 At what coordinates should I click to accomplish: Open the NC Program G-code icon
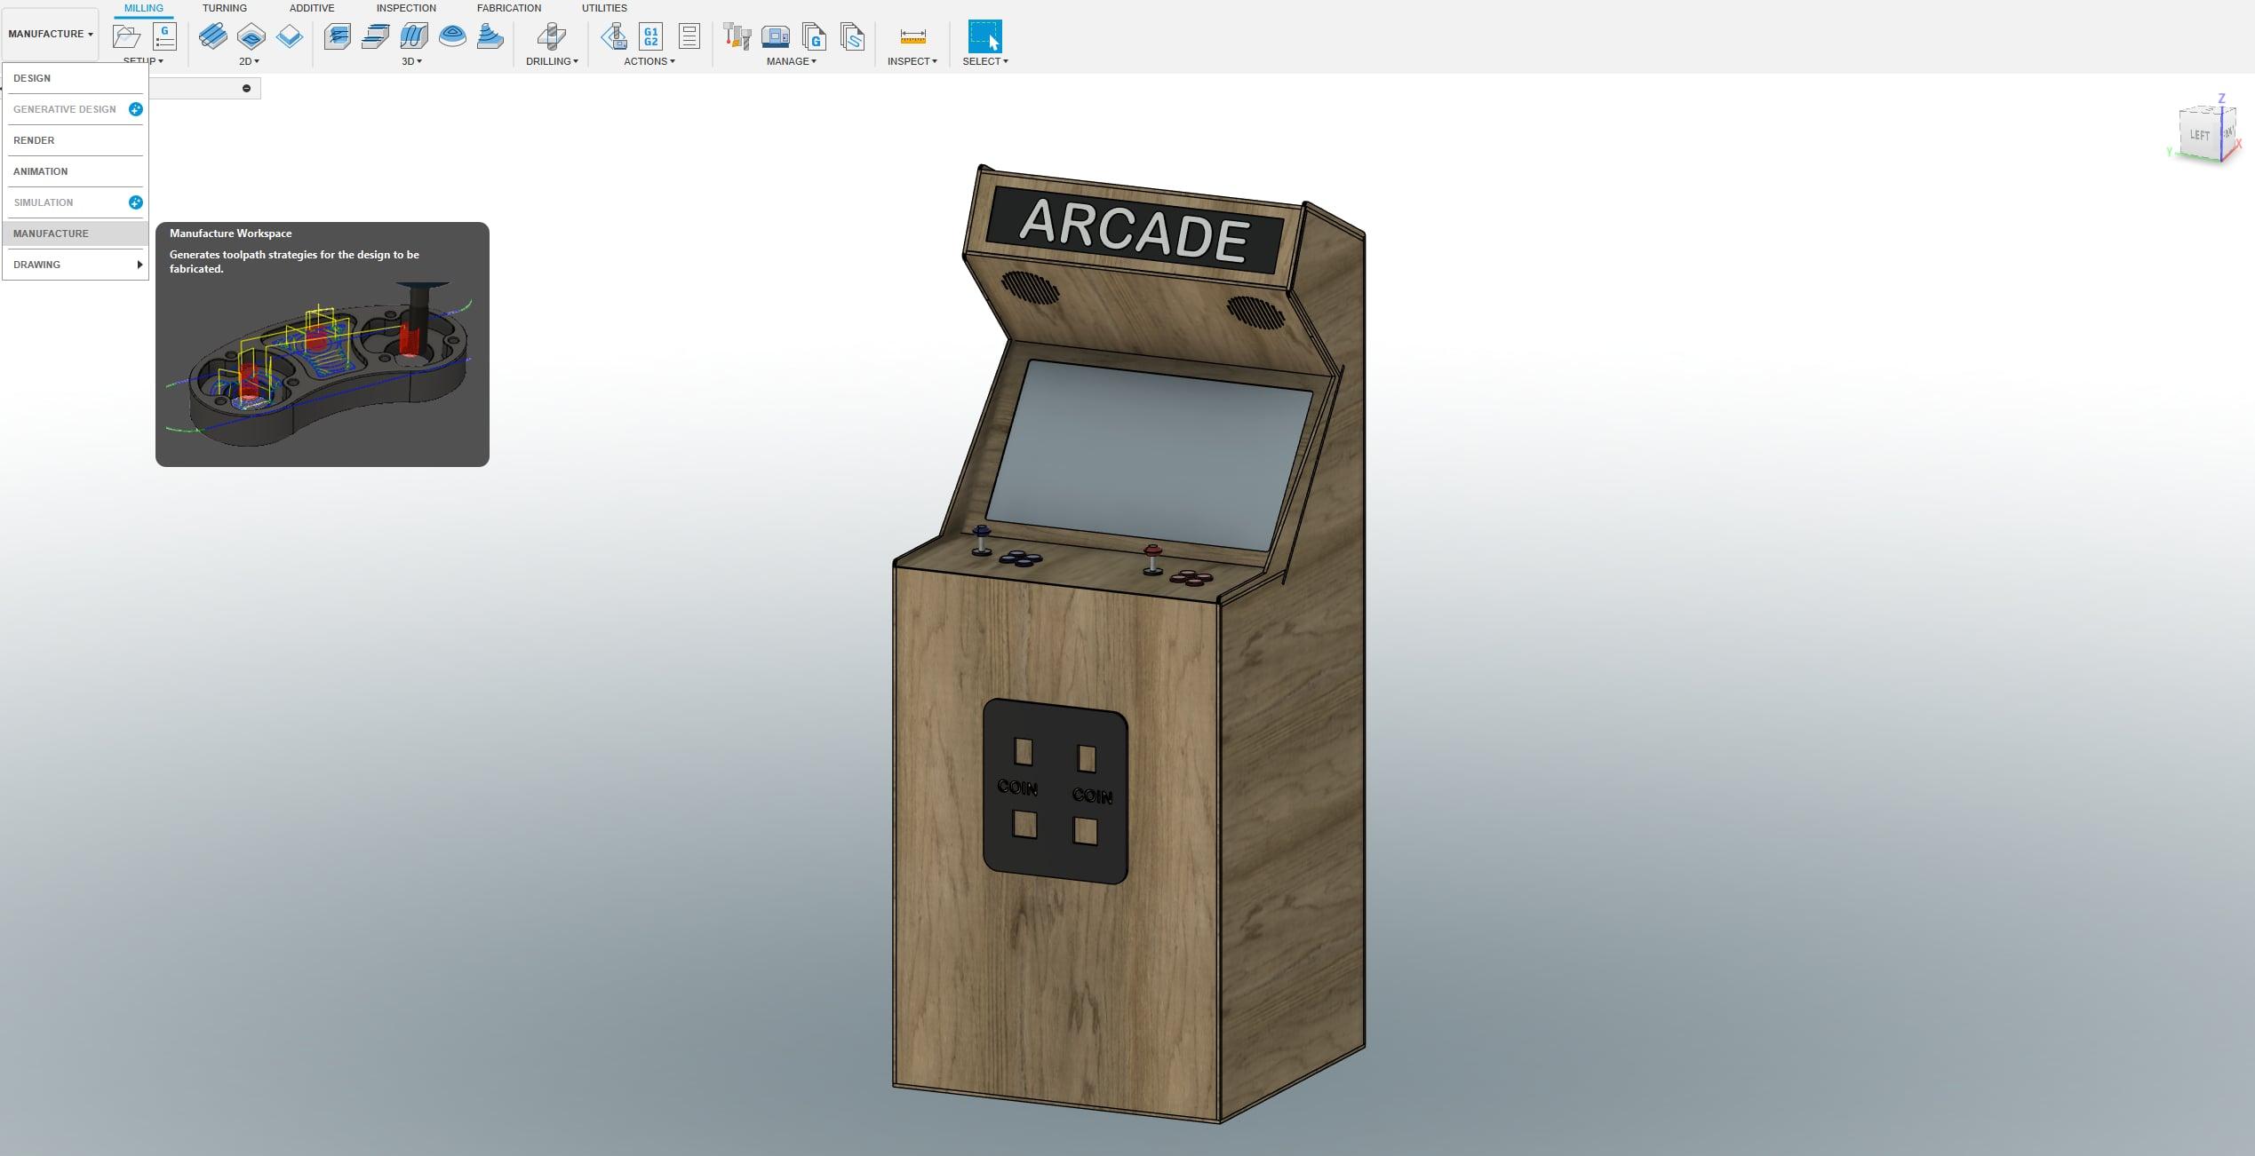[x=164, y=36]
